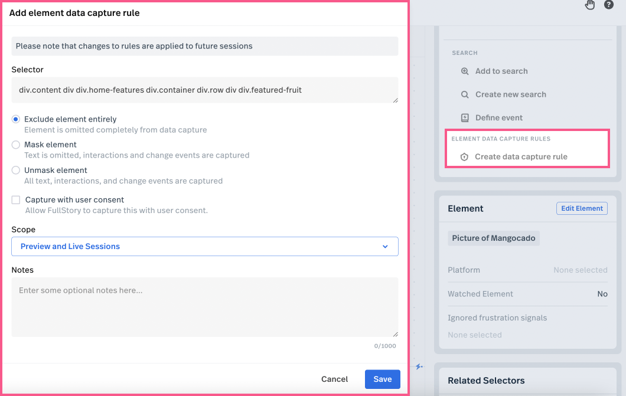This screenshot has height=396, width=626.
Task: Select the Exclude element entirely option
Action: click(x=16, y=119)
